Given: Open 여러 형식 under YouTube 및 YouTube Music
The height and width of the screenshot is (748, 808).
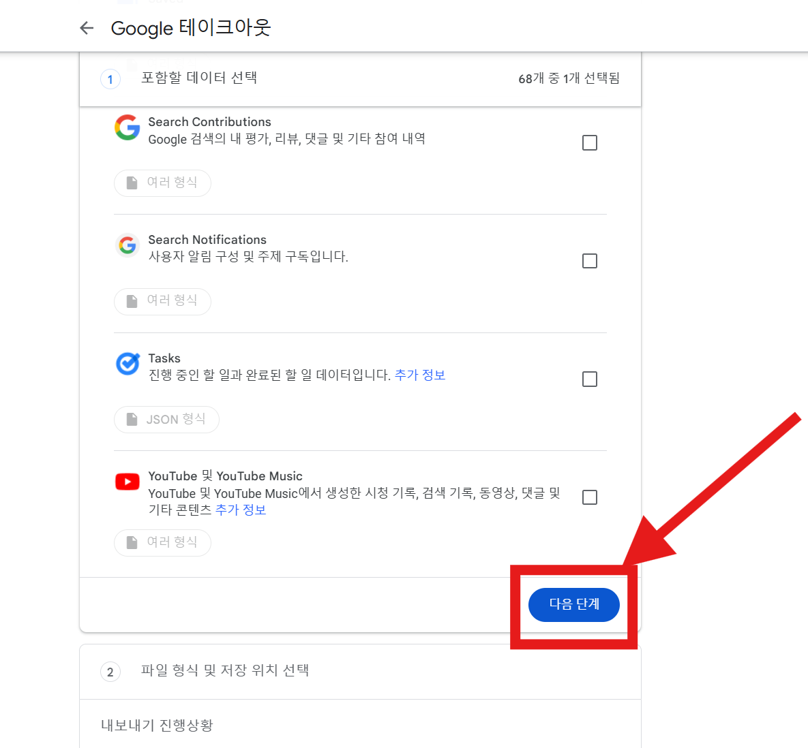Looking at the screenshot, I should pyautogui.click(x=162, y=542).
